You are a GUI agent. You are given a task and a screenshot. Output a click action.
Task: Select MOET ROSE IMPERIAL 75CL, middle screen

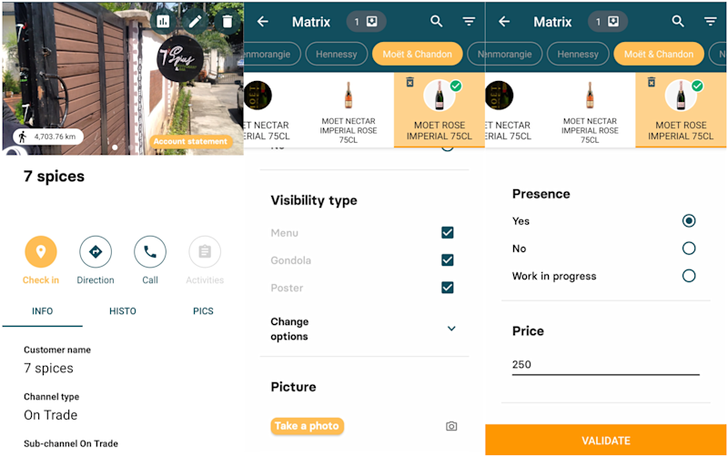coord(440,110)
